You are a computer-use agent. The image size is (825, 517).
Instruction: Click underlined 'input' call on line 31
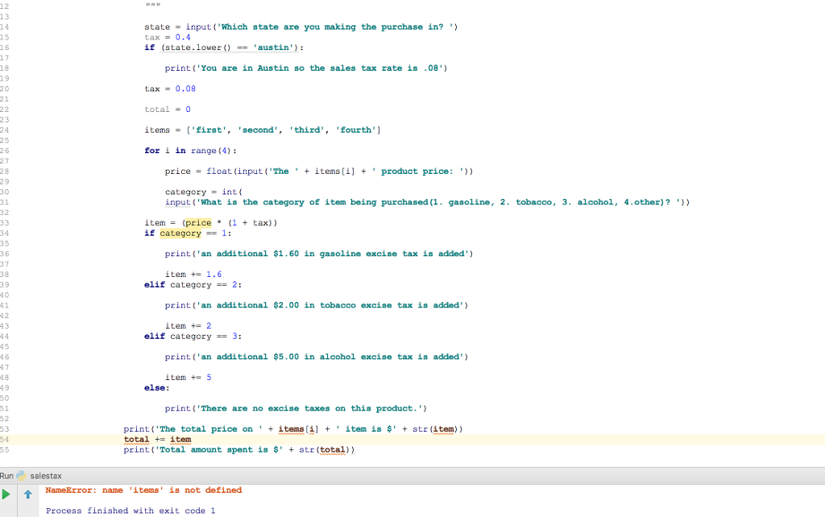click(x=176, y=202)
